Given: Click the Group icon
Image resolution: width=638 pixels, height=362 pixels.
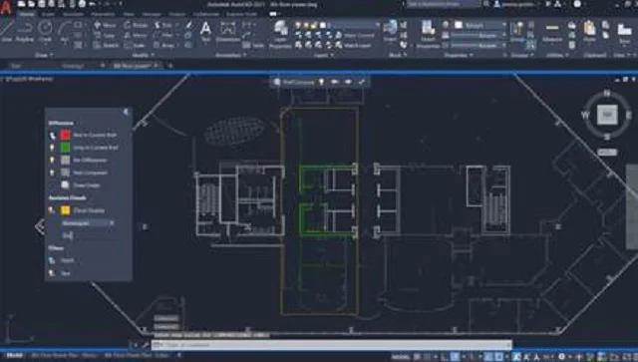Looking at the screenshot, I should tap(517, 31).
